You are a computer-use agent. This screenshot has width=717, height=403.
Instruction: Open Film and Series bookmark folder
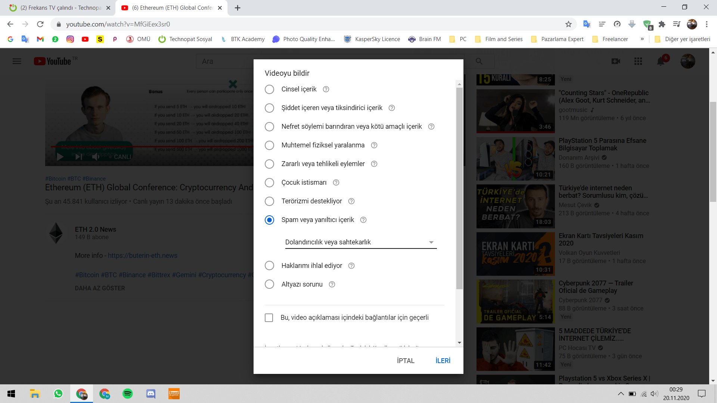click(x=499, y=39)
